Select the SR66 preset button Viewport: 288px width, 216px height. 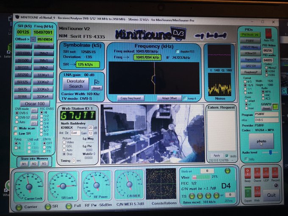22,97
